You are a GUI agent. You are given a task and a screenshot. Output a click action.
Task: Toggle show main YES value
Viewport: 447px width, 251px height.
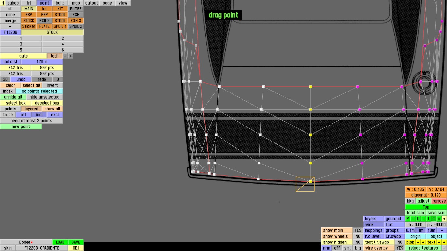(x=358, y=230)
